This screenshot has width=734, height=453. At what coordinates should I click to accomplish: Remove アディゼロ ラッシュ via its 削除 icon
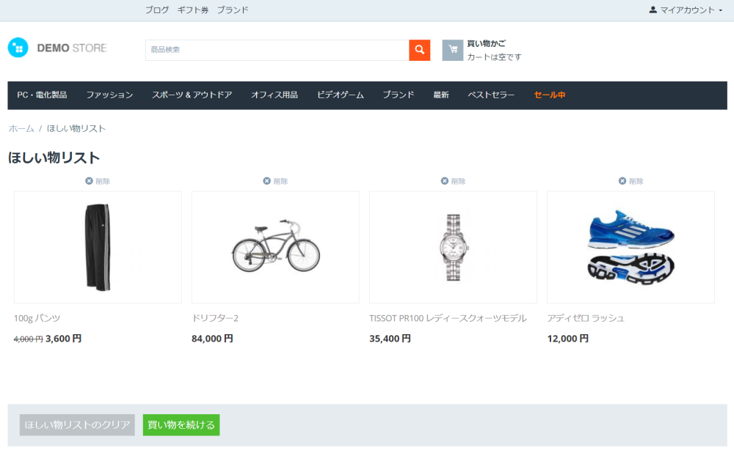coord(622,181)
